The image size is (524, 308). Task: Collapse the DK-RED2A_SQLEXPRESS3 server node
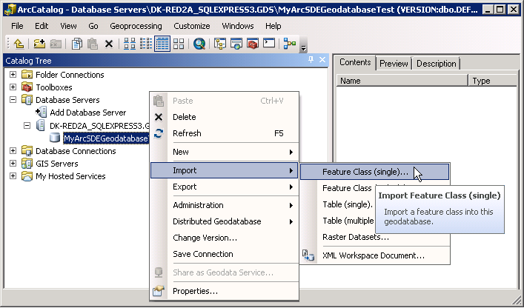[27, 125]
